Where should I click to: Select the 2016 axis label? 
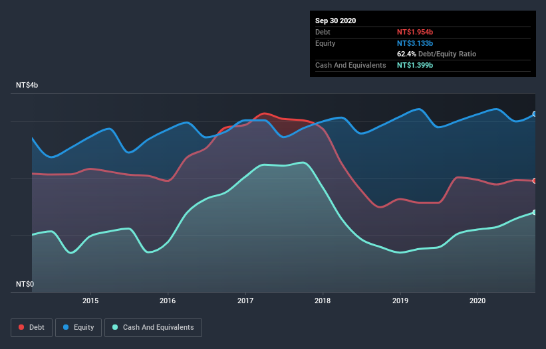click(x=168, y=301)
